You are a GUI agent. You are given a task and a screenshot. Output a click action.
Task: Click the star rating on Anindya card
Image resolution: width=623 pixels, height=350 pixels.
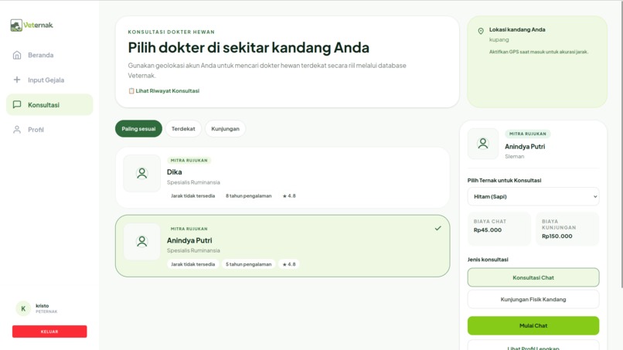tap(289, 264)
